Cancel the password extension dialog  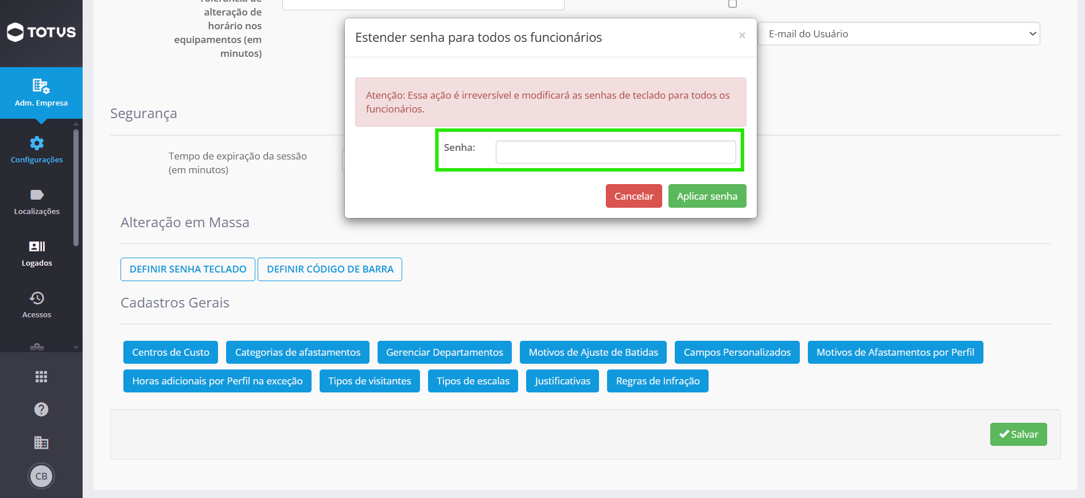click(634, 196)
